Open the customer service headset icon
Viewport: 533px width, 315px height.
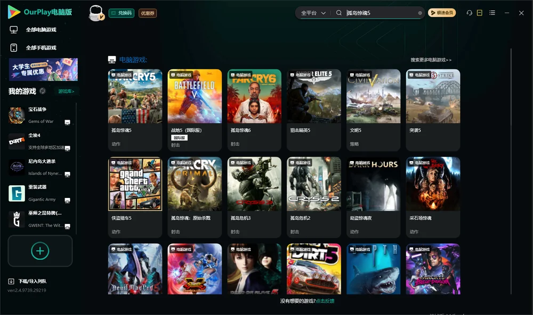tap(470, 13)
